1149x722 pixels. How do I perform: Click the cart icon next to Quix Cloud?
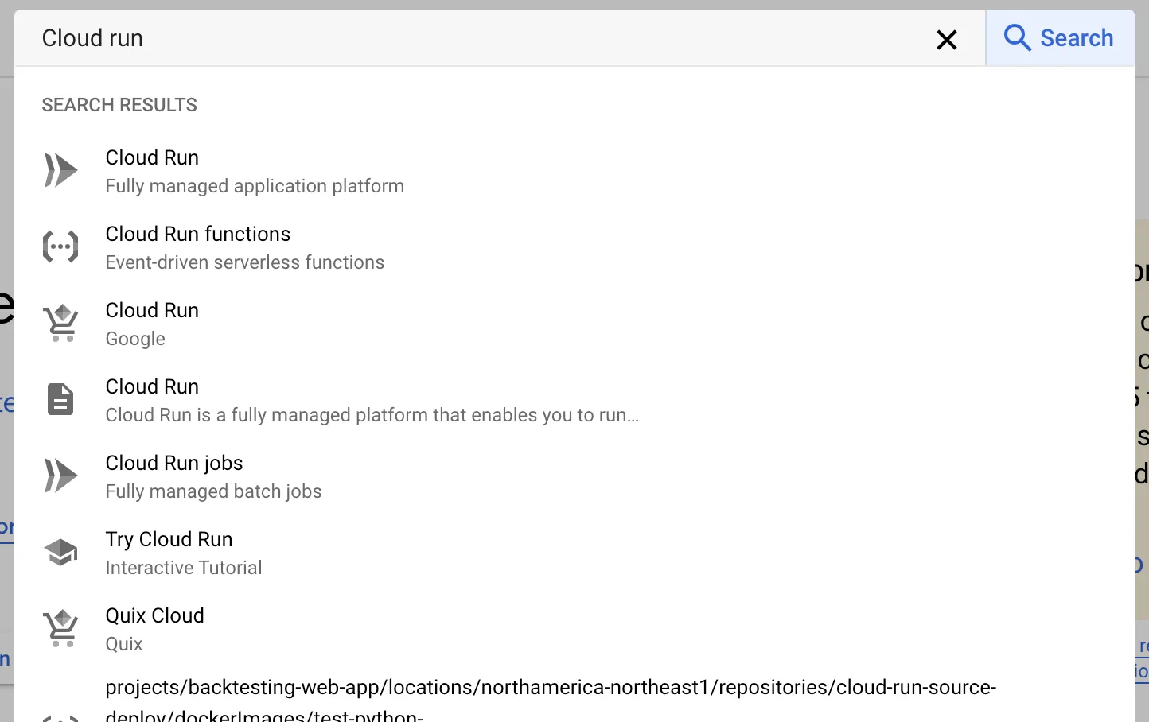pyautogui.click(x=60, y=628)
